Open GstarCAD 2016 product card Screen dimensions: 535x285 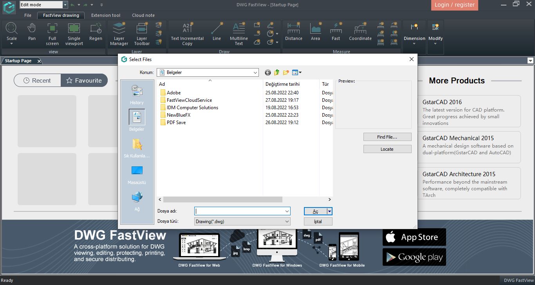tap(469, 111)
